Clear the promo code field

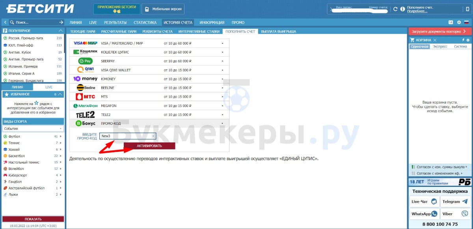(x=153, y=136)
